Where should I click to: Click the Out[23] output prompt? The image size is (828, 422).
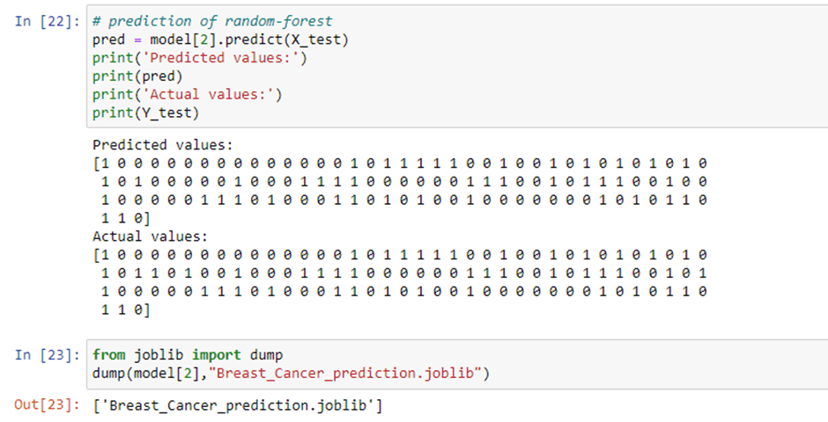[x=48, y=405]
